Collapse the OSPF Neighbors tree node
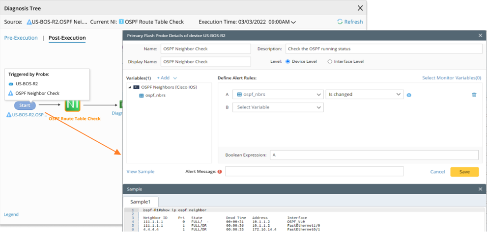The height and width of the screenshot is (234, 487). click(130, 87)
